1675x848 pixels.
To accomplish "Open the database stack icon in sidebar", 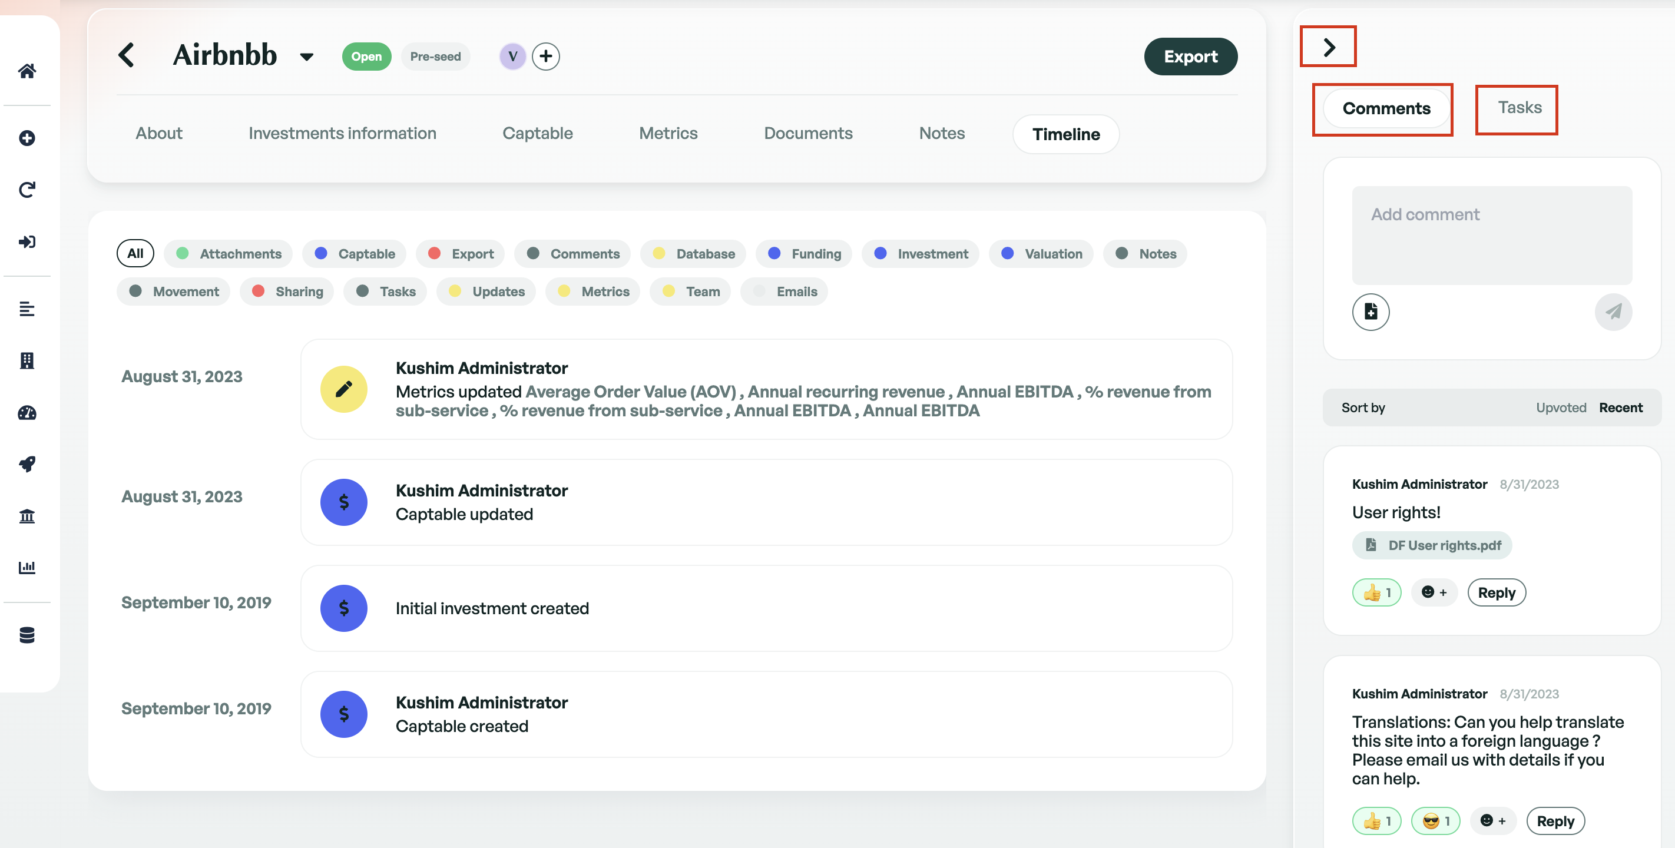I will click(27, 635).
